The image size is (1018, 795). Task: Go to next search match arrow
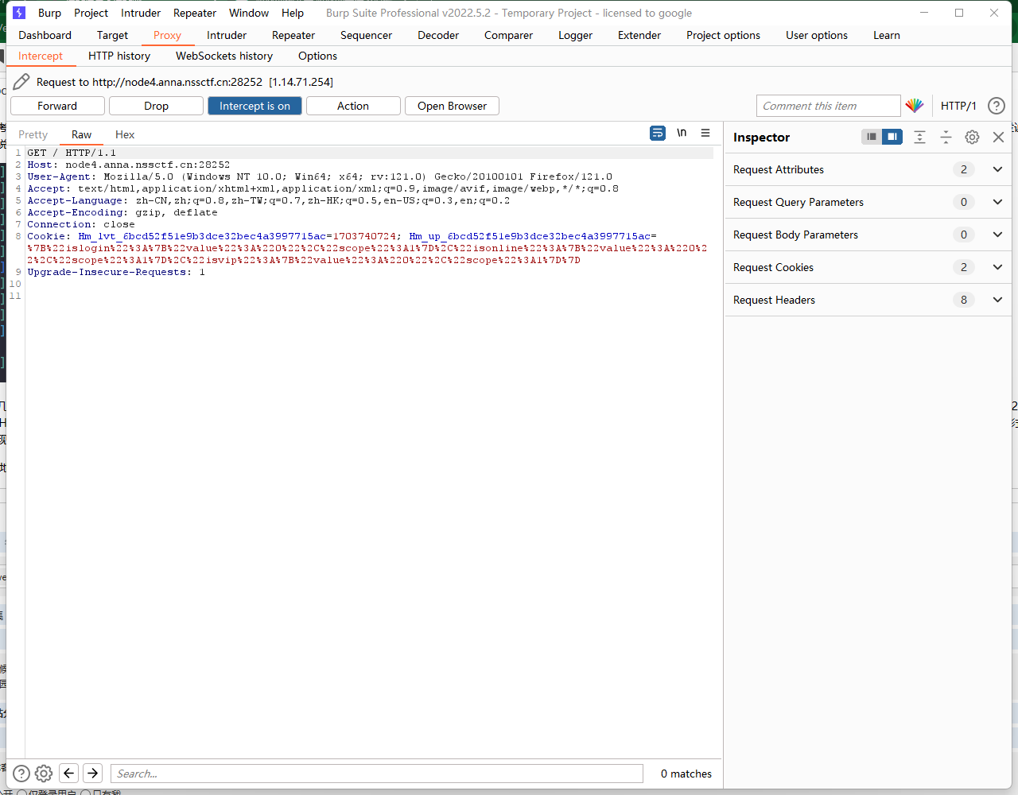pos(93,774)
